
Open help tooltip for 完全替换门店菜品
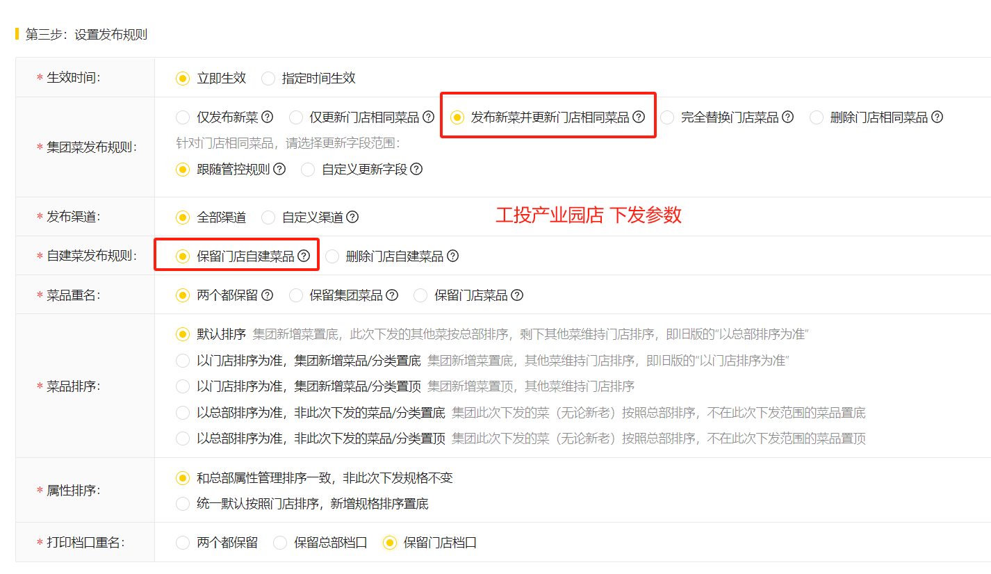coord(787,117)
